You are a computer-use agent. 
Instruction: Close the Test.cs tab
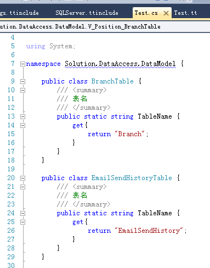tap(166, 13)
